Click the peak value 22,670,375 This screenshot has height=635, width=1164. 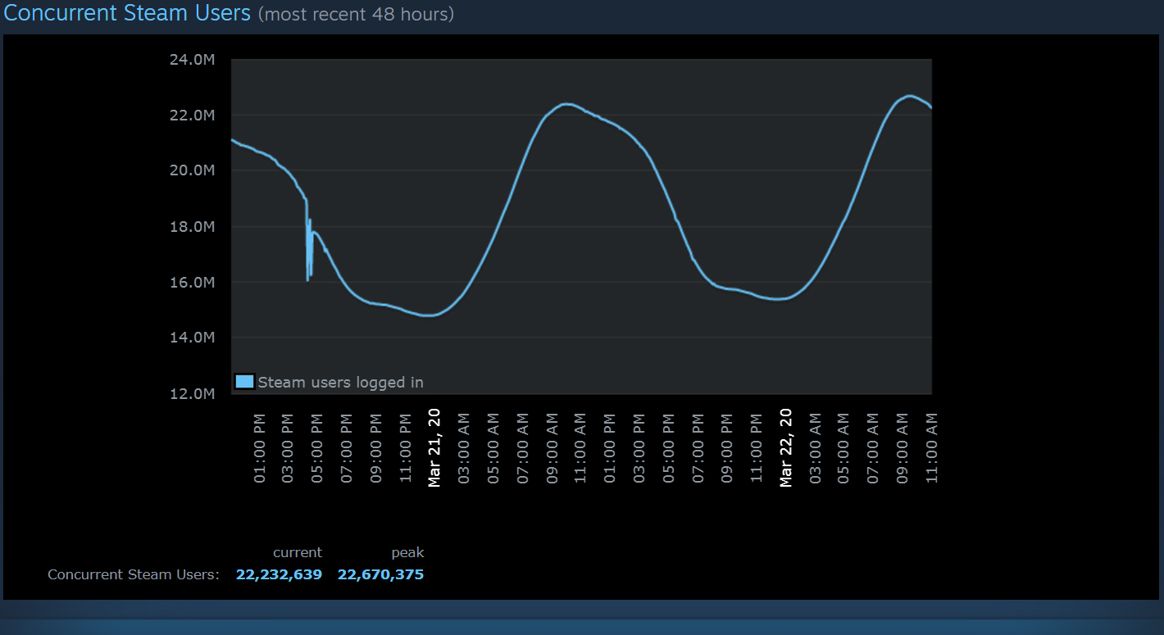380,574
